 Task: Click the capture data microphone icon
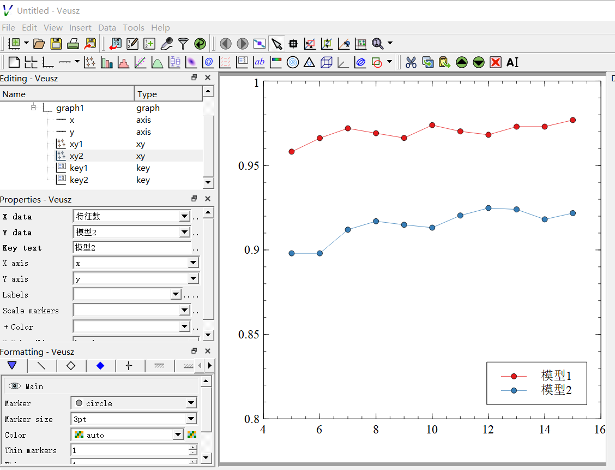pyautogui.click(x=167, y=44)
